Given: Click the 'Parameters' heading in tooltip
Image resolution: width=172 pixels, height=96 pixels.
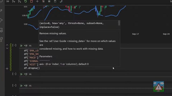Looking at the screenshot, I should (x=46, y=56).
